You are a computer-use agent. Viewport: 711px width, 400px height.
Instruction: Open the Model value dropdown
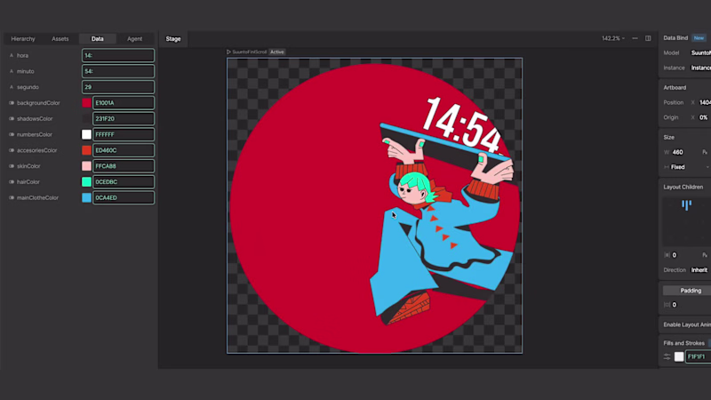(700, 53)
